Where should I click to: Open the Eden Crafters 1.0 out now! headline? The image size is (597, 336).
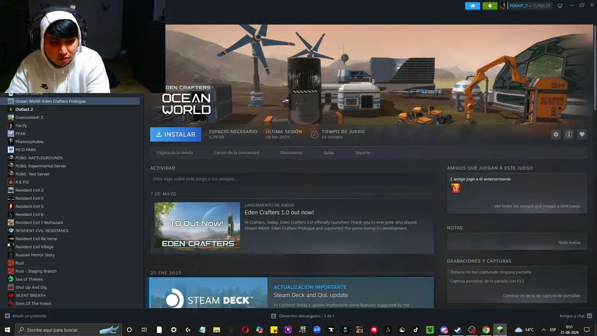coord(279,212)
